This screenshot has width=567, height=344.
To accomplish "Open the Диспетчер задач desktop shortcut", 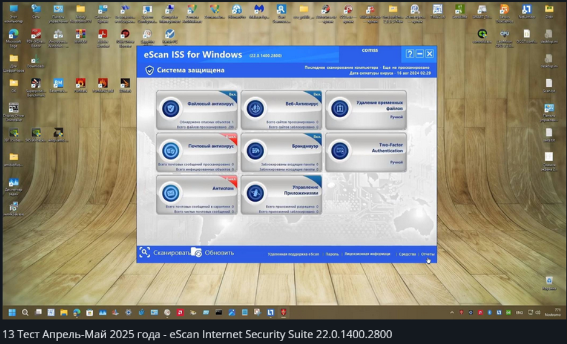I will click(x=13, y=182).
